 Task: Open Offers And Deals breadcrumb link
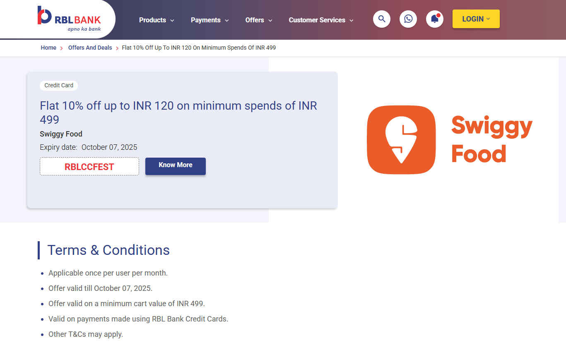click(x=90, y=48)
